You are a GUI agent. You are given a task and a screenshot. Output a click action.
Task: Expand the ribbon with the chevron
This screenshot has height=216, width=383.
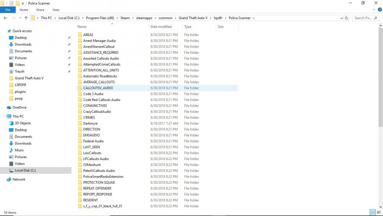coord(373,10)
